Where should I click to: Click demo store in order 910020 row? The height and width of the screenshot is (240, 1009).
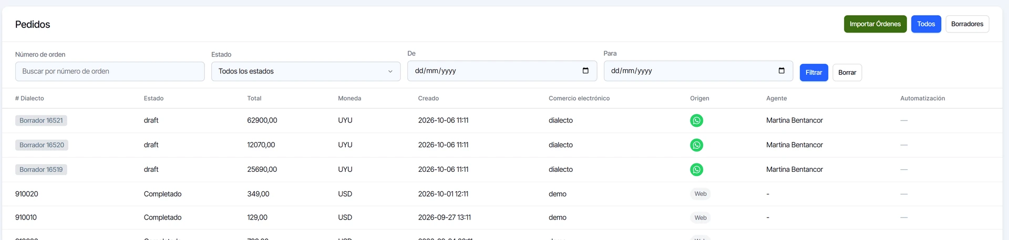[558, 194]
